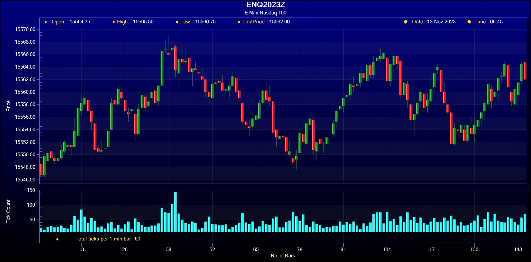The width and height of the screenshot is (531, 262).
Task: Click the 15566.00 price axis tick
Action: [x=25, y=54]
